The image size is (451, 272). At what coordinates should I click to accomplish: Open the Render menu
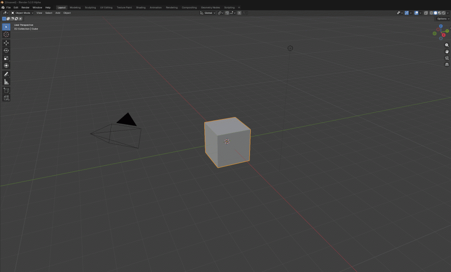coord(25,7)
